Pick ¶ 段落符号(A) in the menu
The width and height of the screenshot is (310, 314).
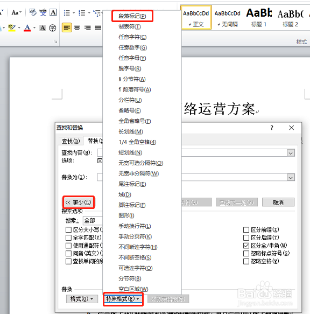[135, 89]
